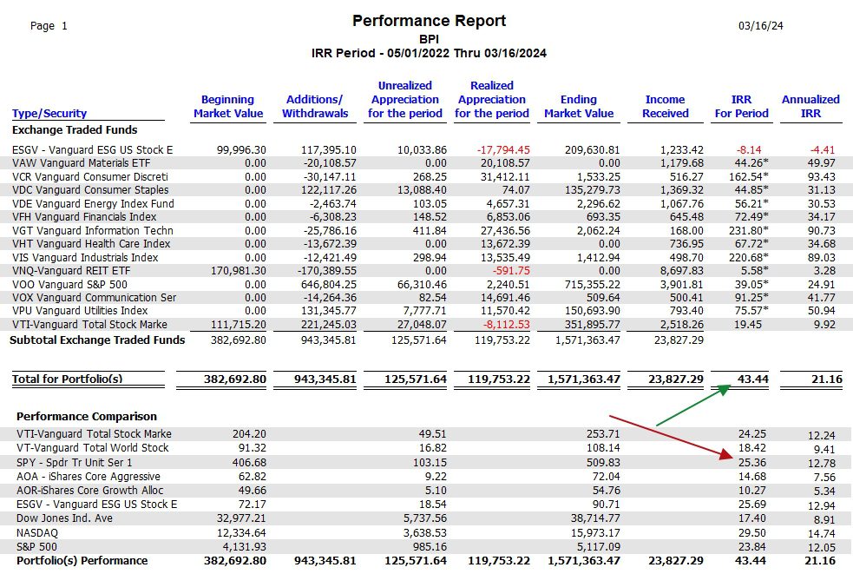Click ESGV negative IRR value -8.14
Viewport: 853px width, 574px height.
tap(749, 149)
